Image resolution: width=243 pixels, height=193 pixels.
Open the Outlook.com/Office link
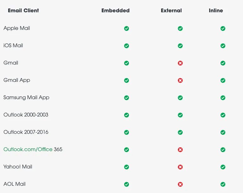click(28, 149)
